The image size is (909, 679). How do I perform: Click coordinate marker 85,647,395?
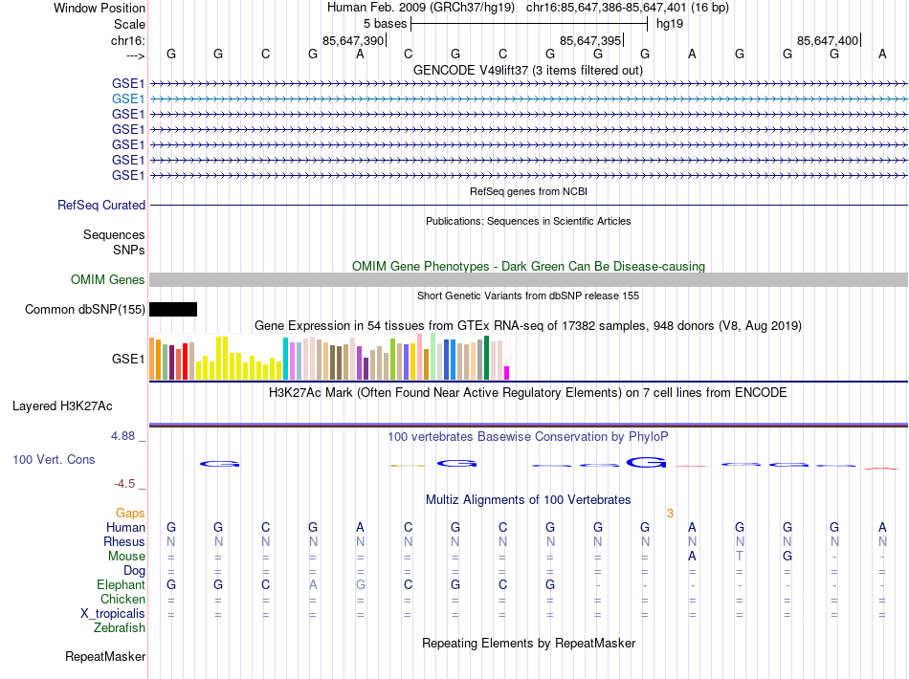pyautogui.click(x=590, y=40)
